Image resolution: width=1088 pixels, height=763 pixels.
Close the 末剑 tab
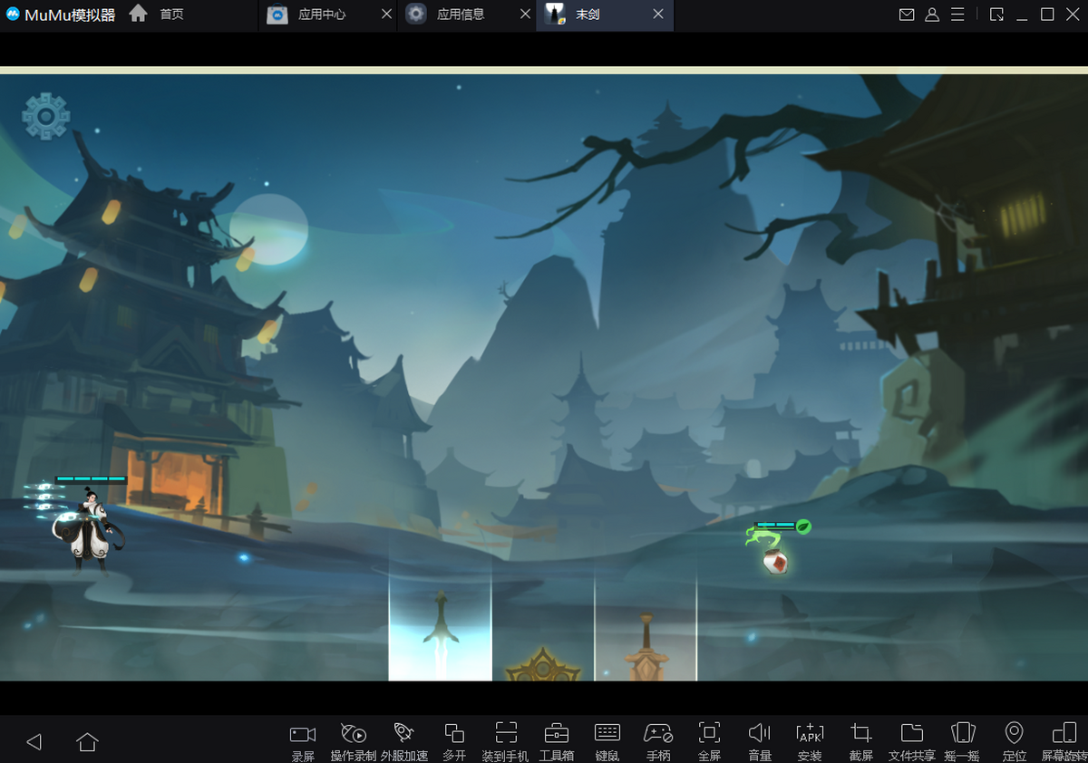point(658,14)
